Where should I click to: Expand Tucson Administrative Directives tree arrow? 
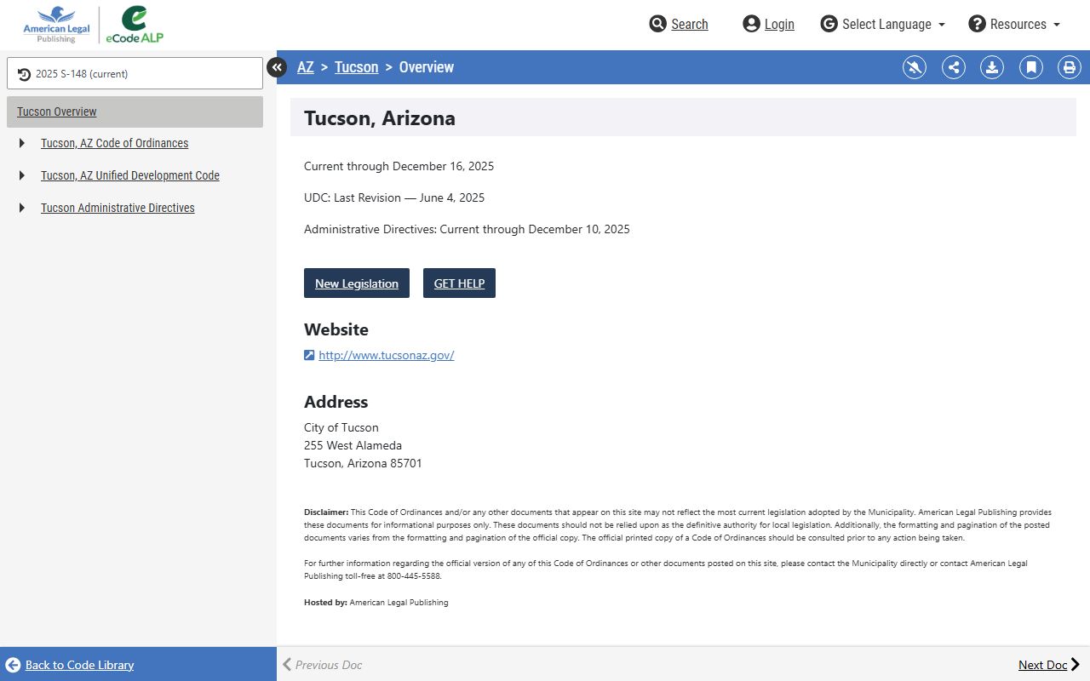point(22,208)
